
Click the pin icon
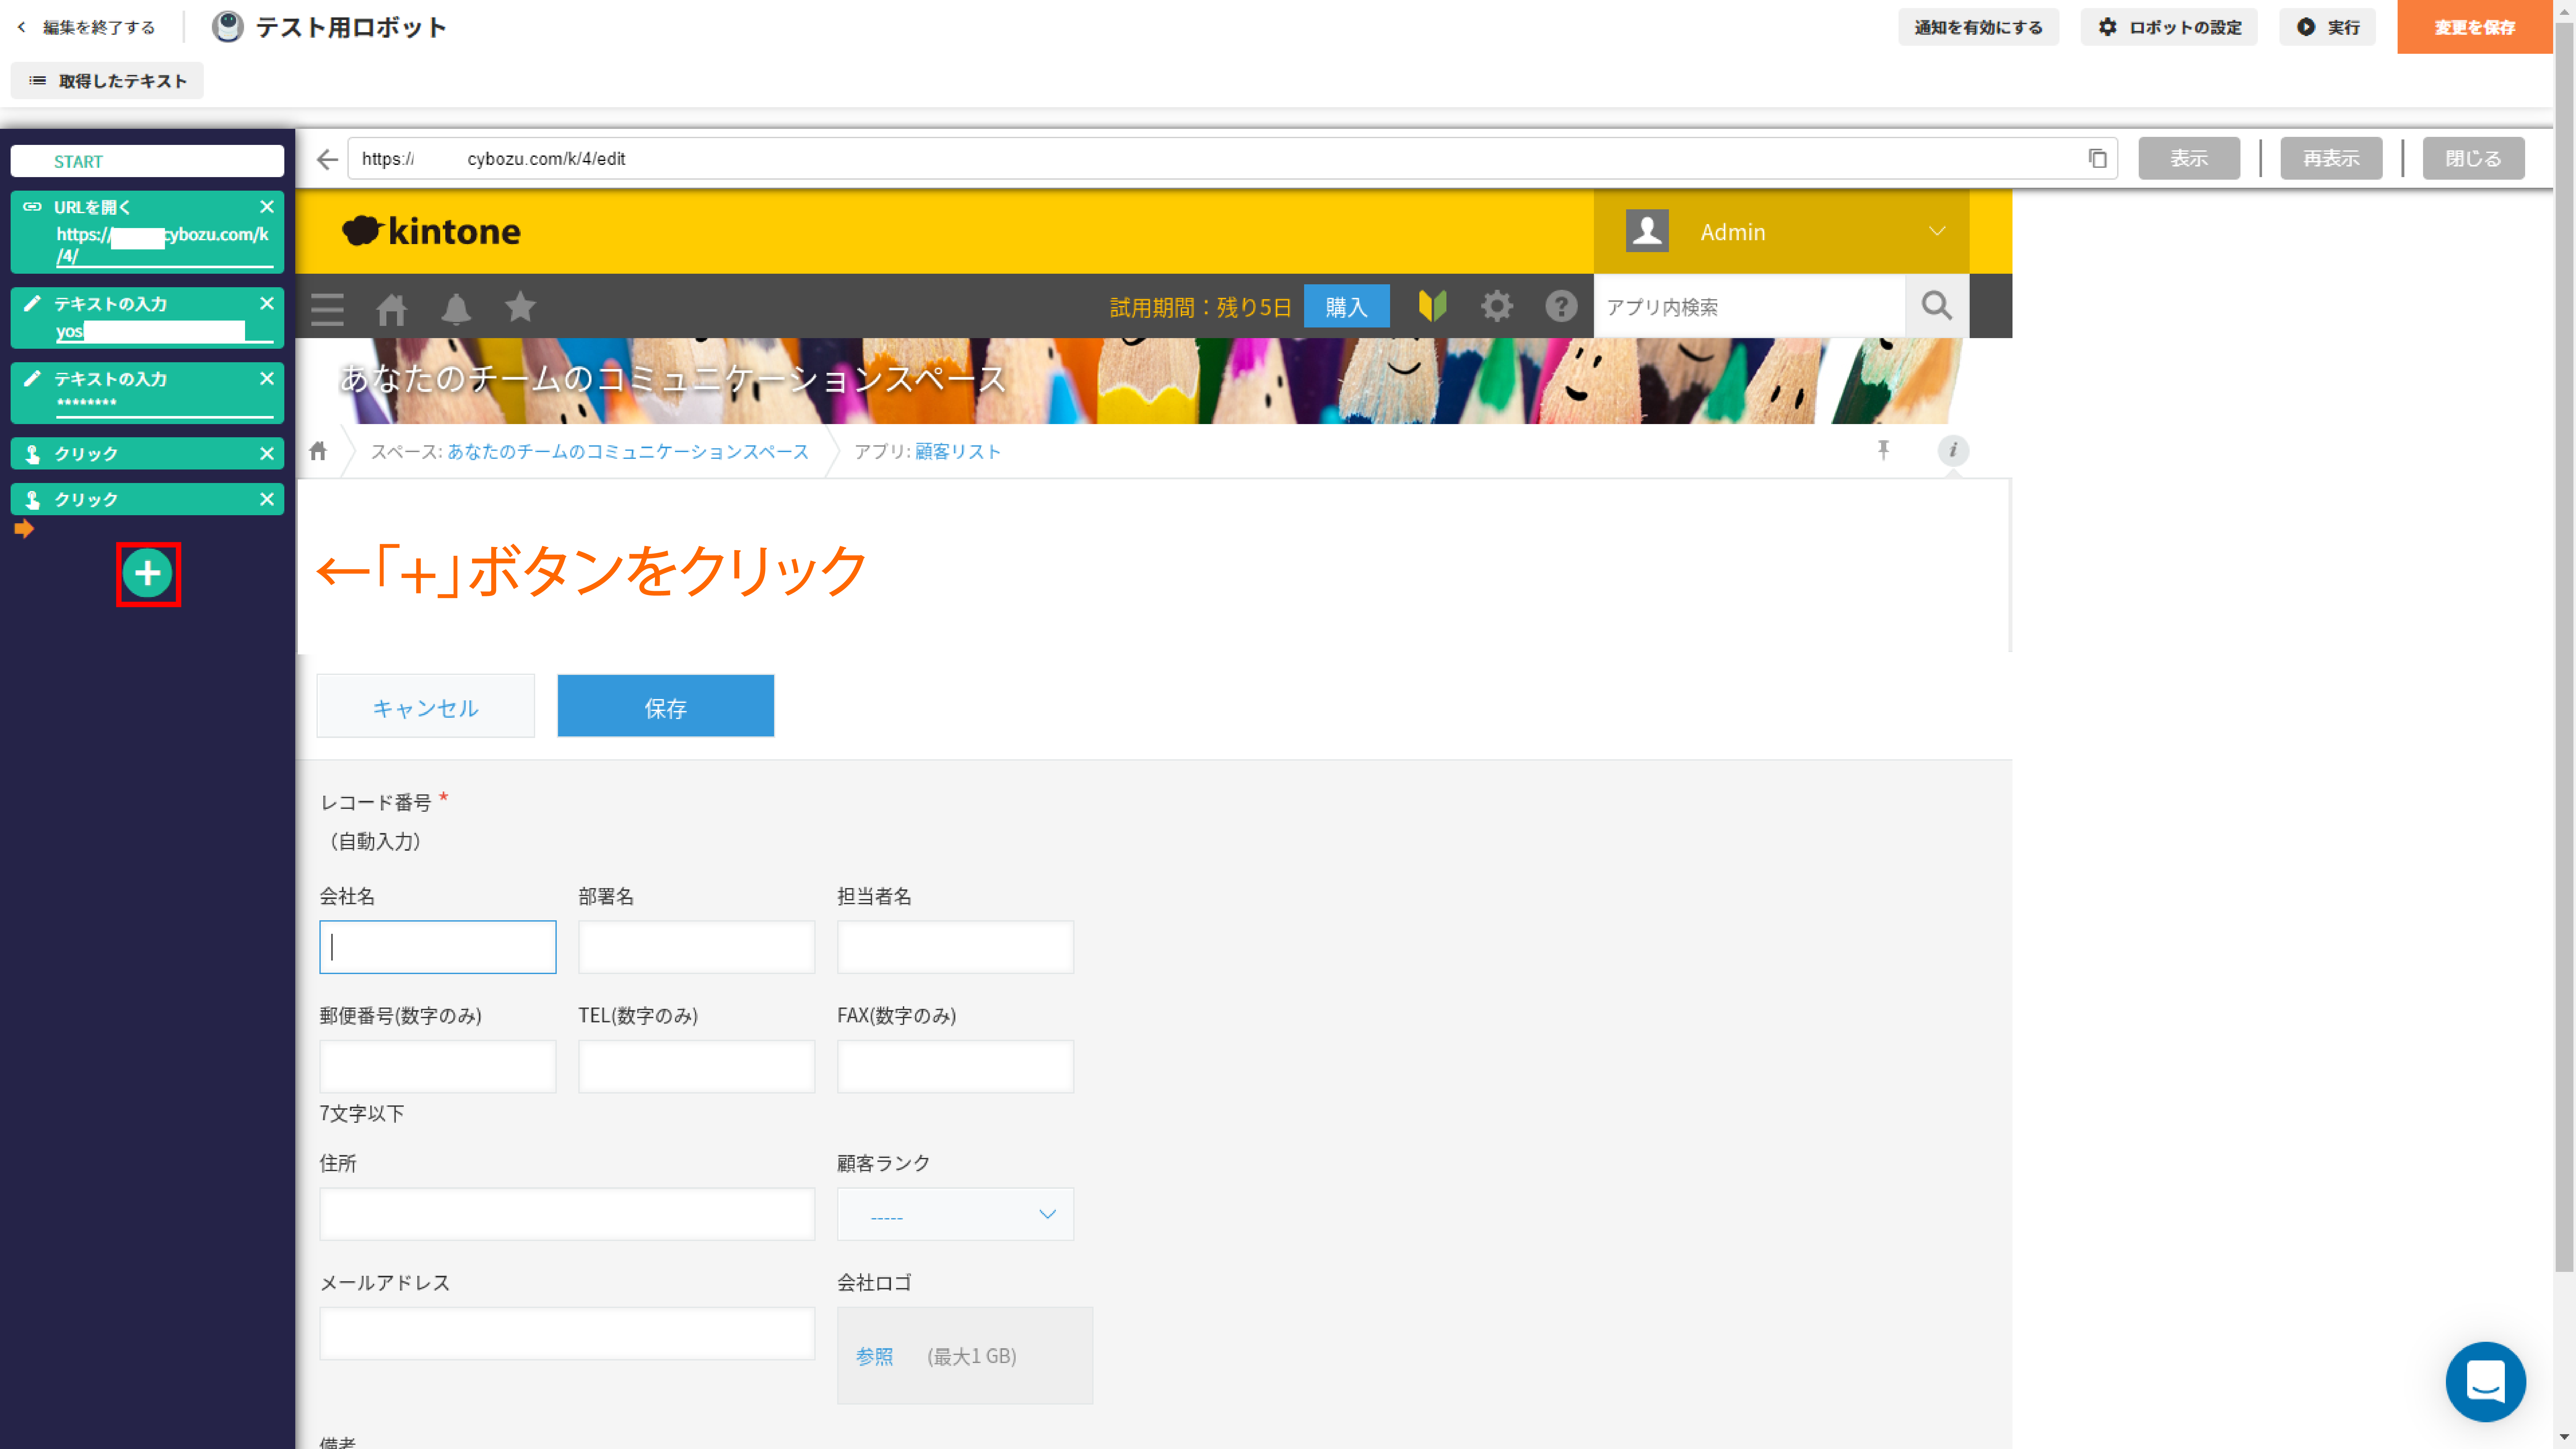pos(1883,450)
